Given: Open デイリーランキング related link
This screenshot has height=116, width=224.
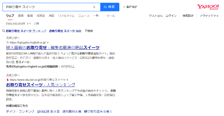Looking at the screenshot, I should [20, 112].
